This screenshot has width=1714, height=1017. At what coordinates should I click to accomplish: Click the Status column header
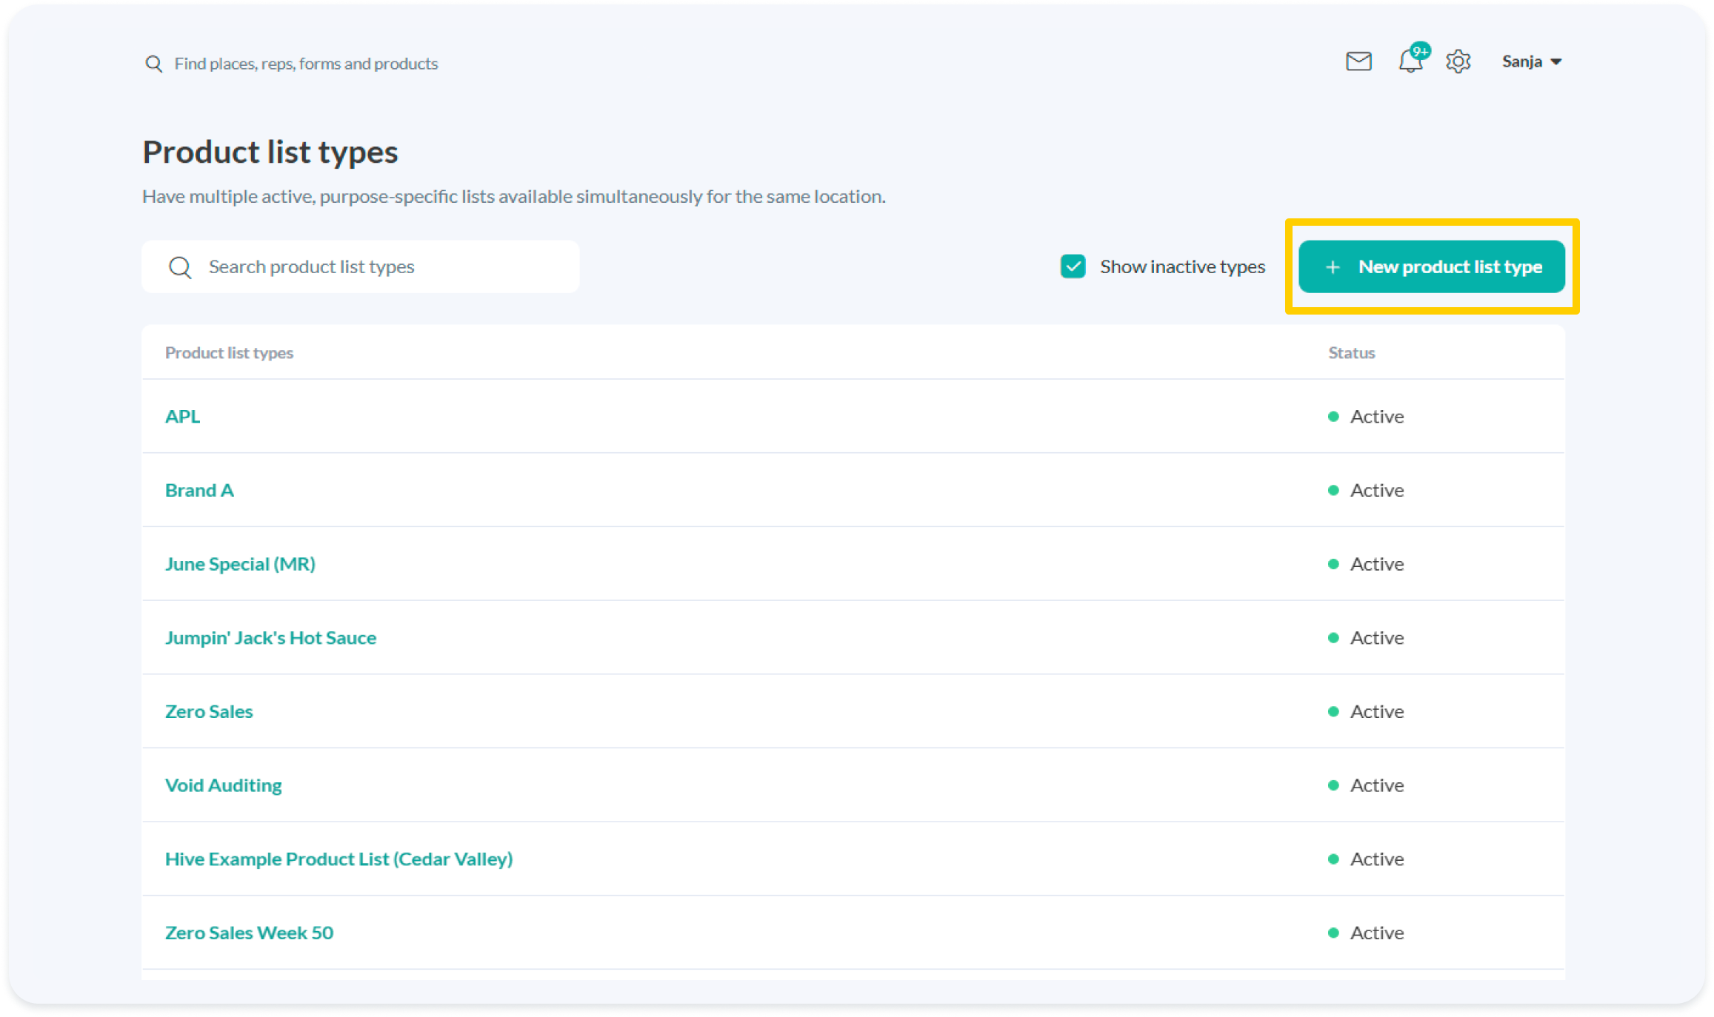coord(1351,352)
